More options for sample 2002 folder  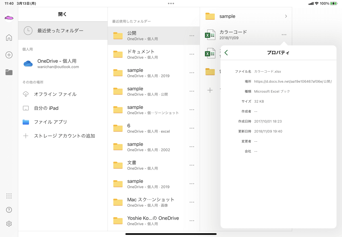[x=192, y=147]
